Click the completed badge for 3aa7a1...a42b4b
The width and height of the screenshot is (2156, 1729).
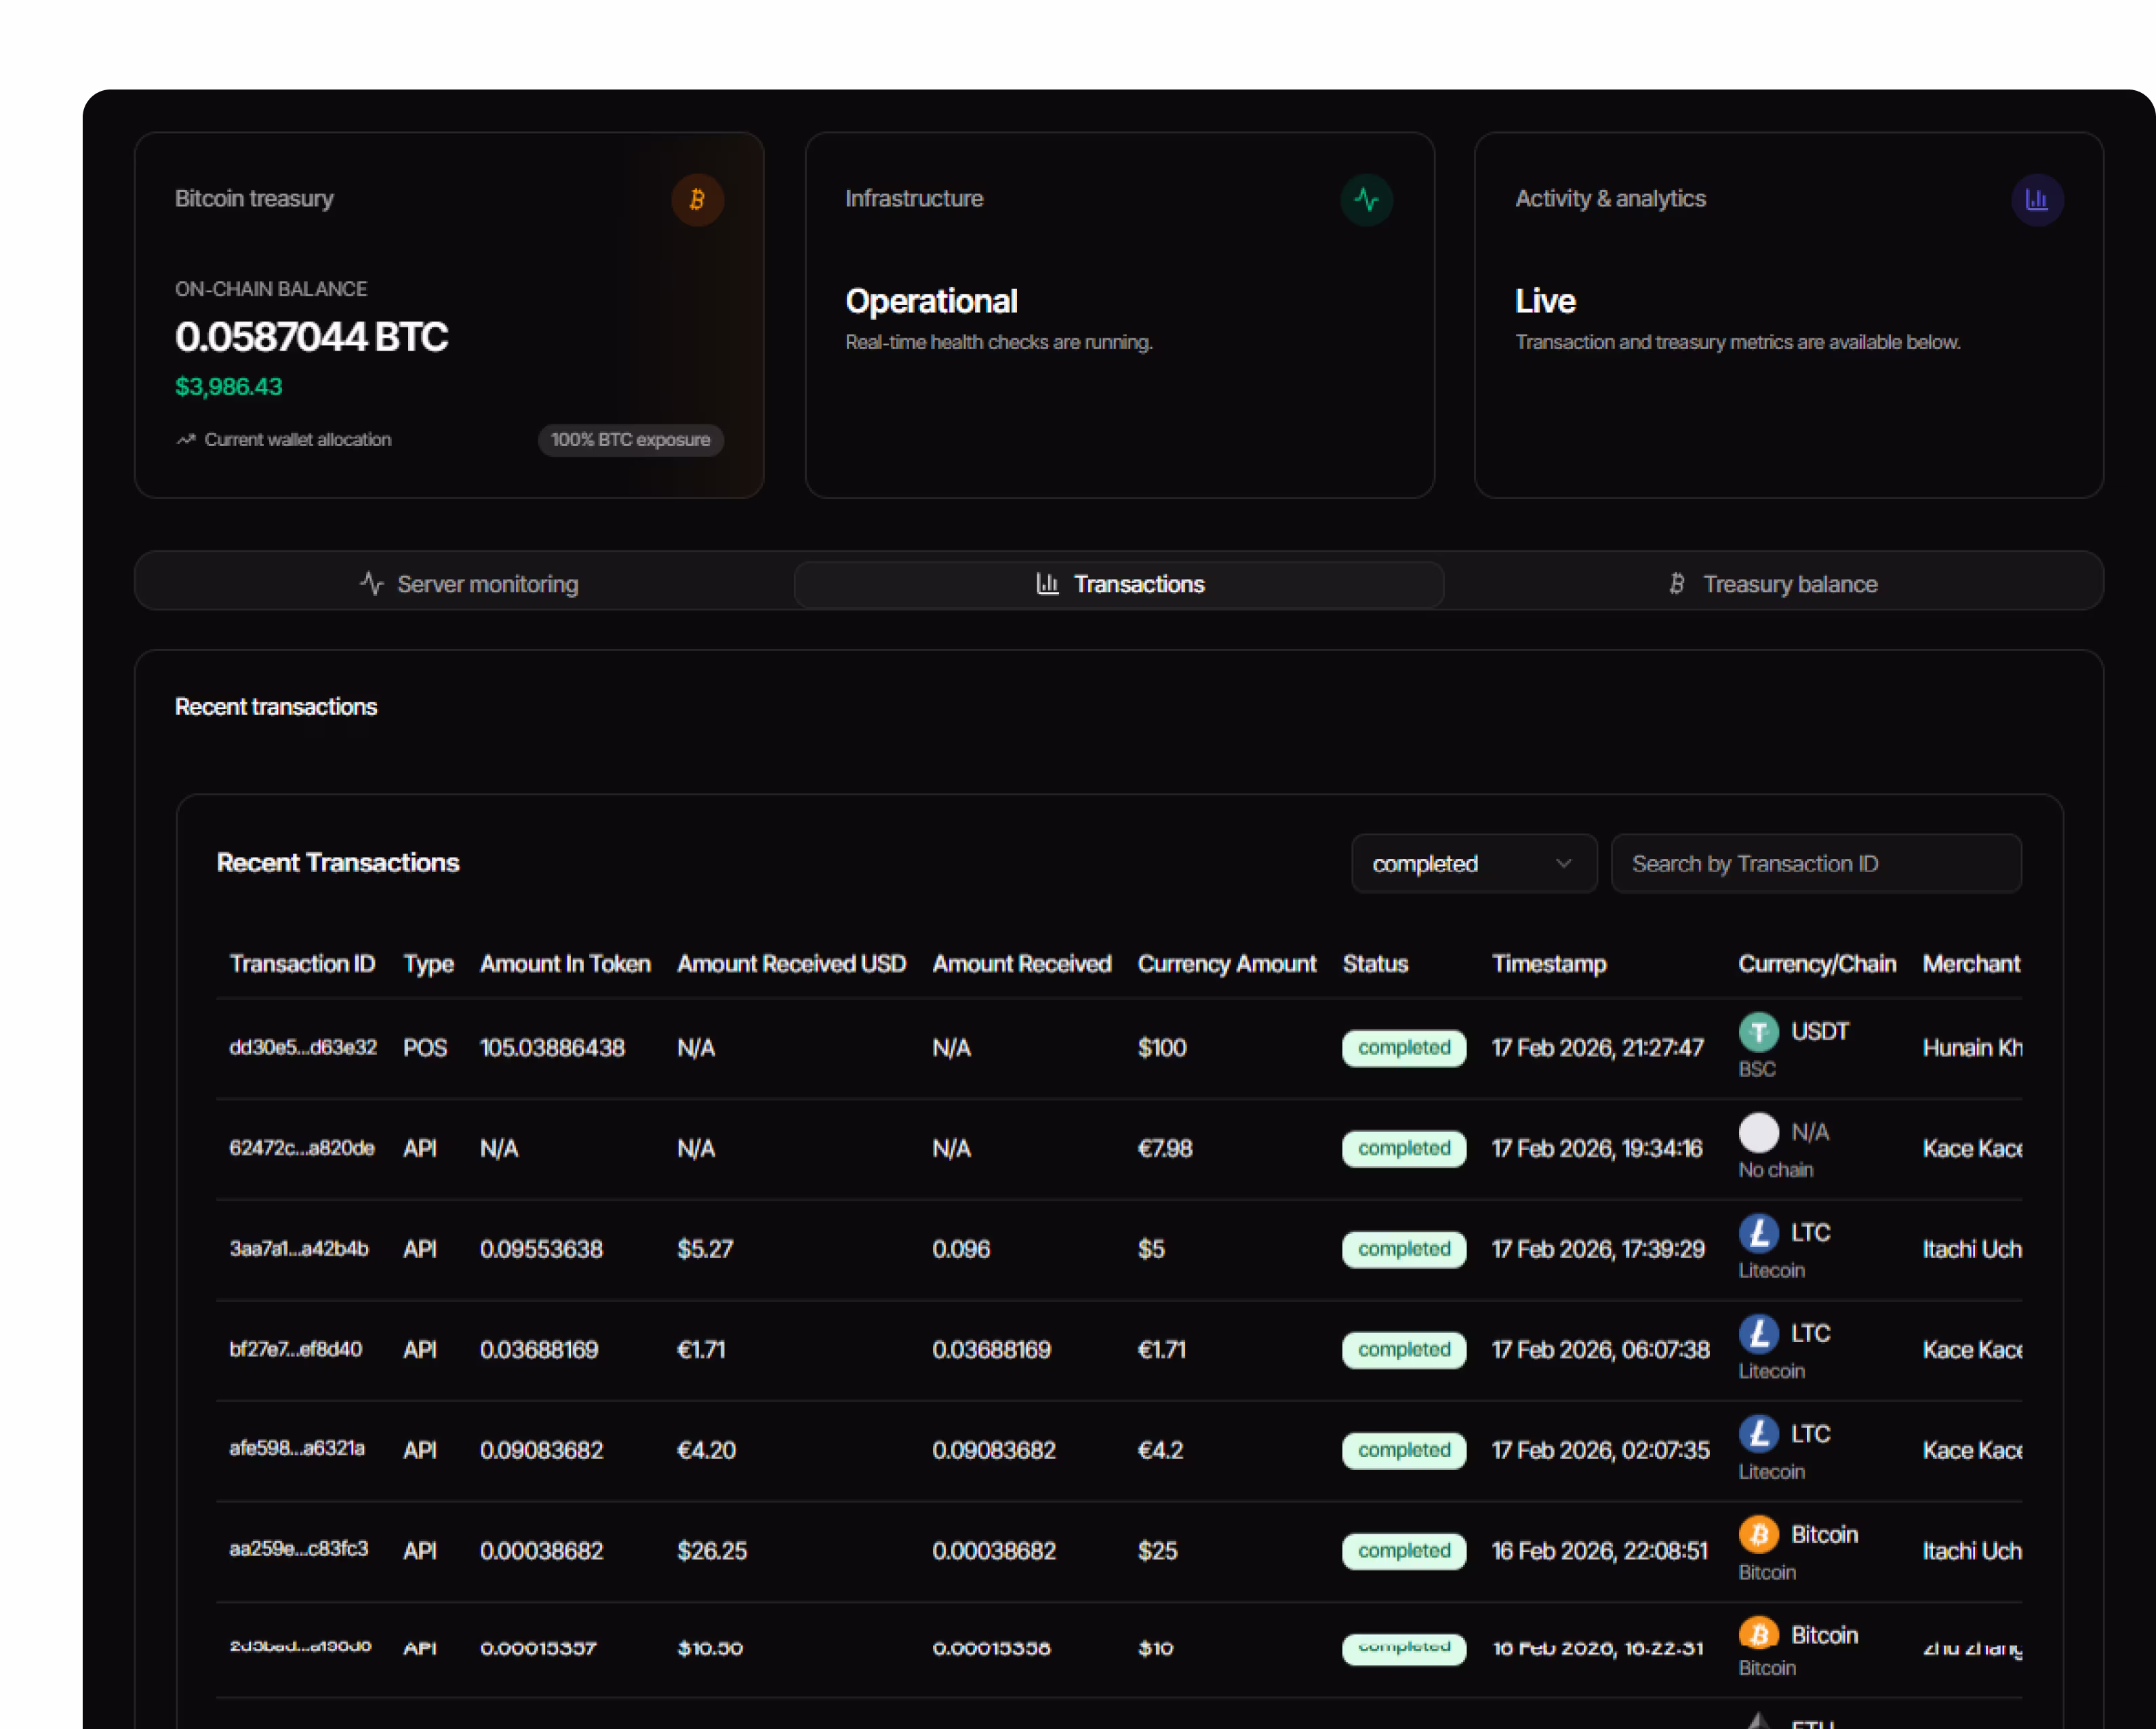tap(1404, 1249)
